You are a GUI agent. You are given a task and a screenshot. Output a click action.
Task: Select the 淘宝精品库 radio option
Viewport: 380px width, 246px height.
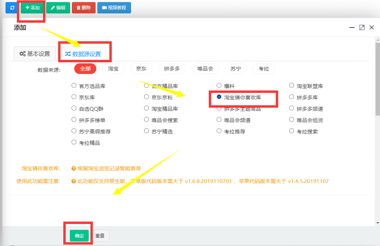(x=146, y=108)
